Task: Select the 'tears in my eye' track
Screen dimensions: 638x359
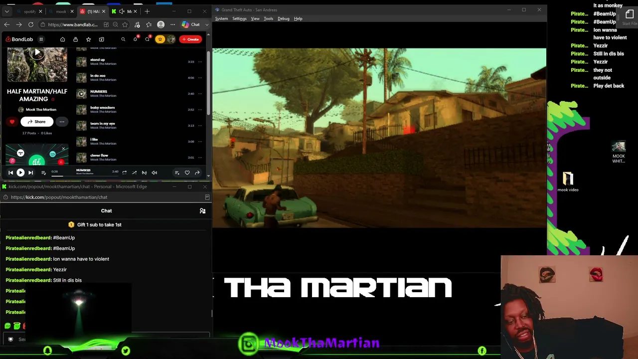Action: (102, 124)
